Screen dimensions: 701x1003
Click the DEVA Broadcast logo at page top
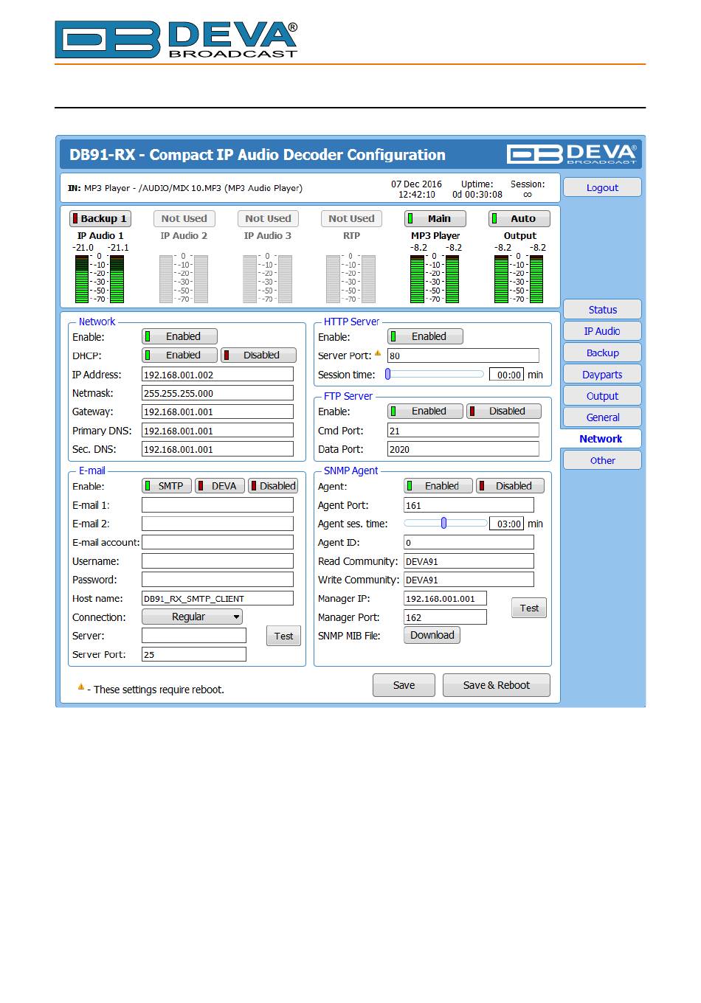176,39
